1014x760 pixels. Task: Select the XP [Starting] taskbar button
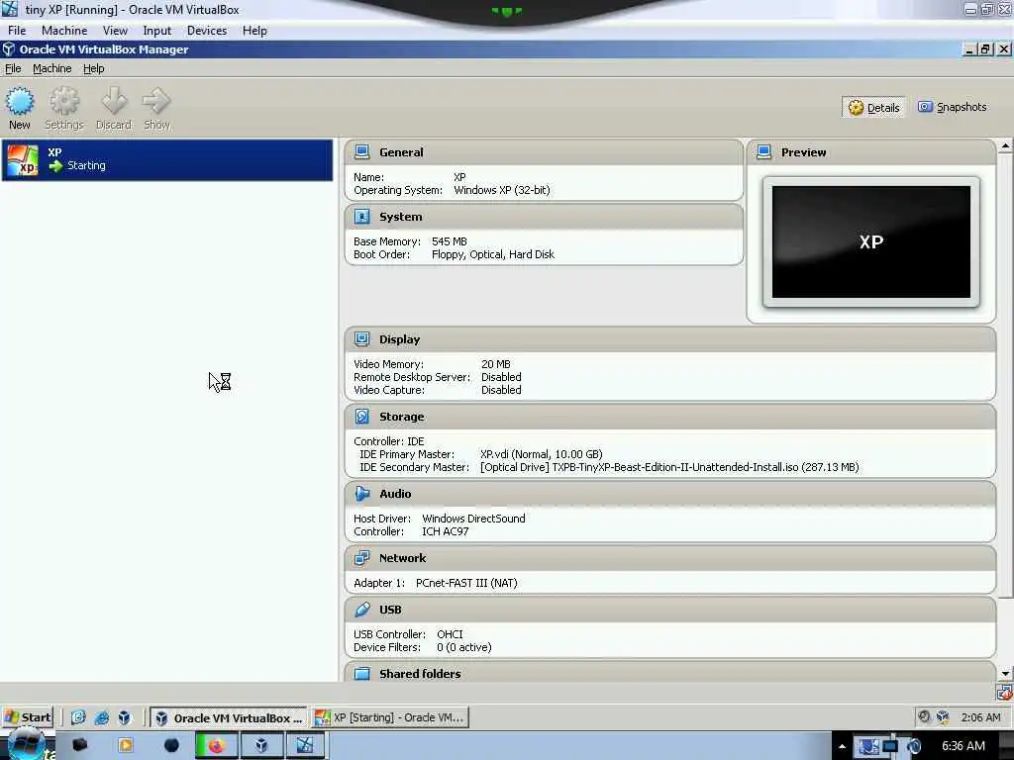coord(390,717)
